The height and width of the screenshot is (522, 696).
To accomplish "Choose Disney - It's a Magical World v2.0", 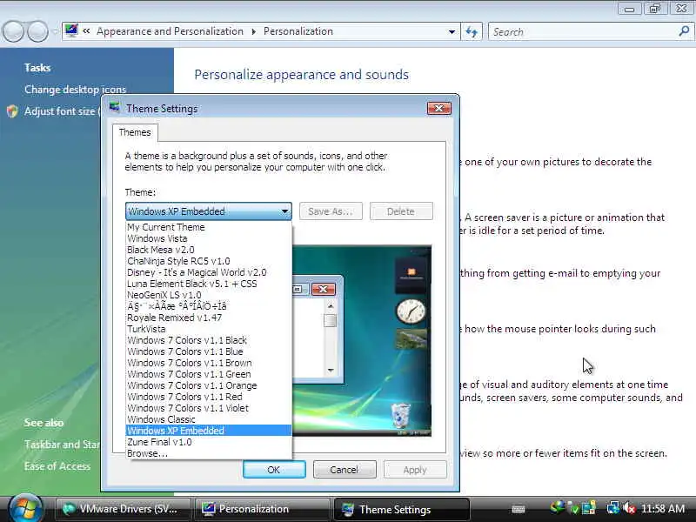I will coord(209,272).
